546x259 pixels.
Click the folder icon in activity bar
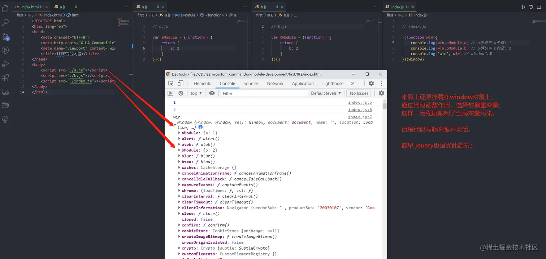5,105
